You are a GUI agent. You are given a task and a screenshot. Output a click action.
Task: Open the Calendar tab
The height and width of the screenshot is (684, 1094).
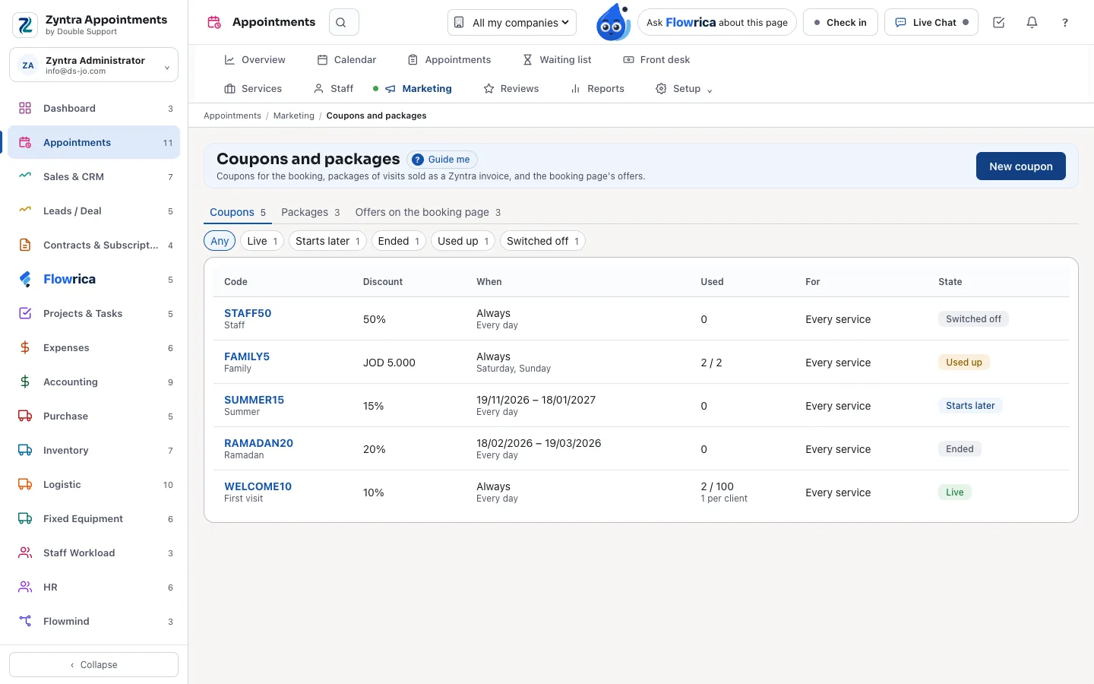click(x=346, y=60)
